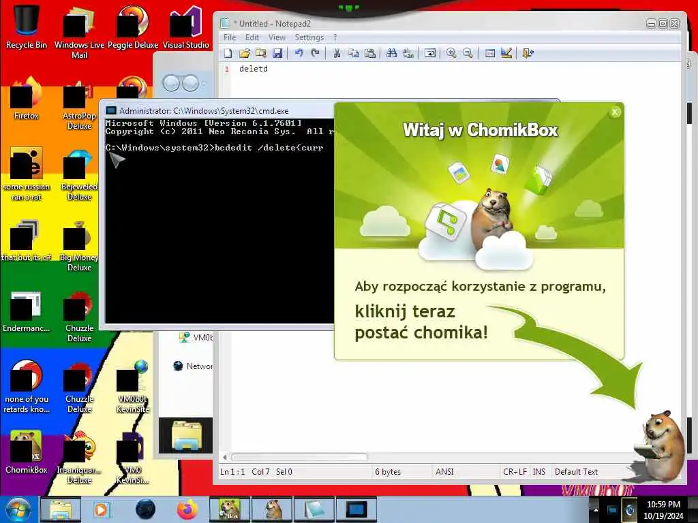Image resolution: width=698 pixels, height=523 pixels.
Task: Click the exit door icon in Notepad2 toolbar
Action: tap(528, 53)
